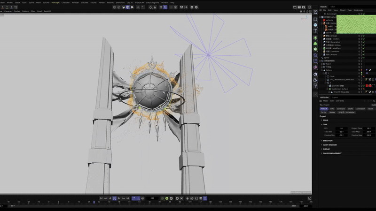376x211 pixels.
Task: Open the Nodes project tab
Action: click(332, 113)
